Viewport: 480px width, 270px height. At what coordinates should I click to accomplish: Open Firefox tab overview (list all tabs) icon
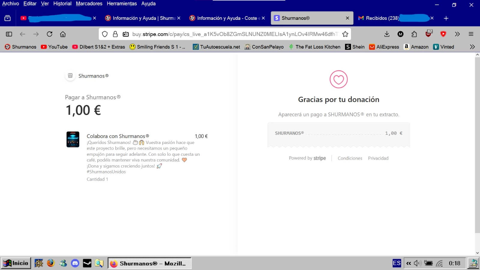(7, 18)
